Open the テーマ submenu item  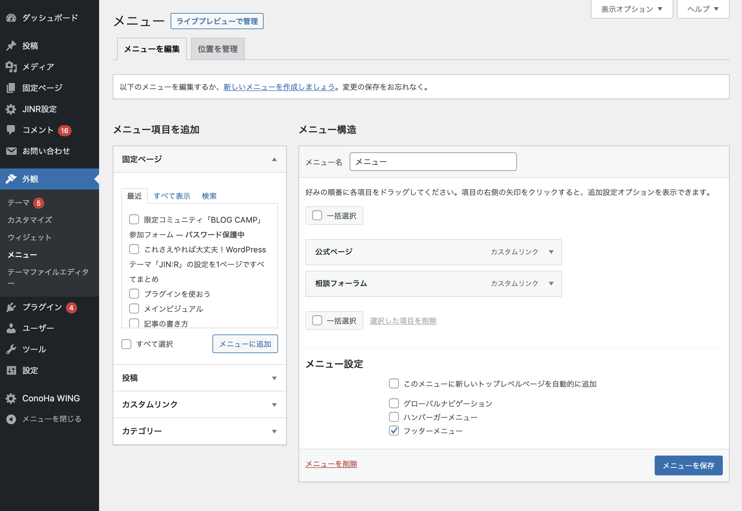(x=19, y=203)
